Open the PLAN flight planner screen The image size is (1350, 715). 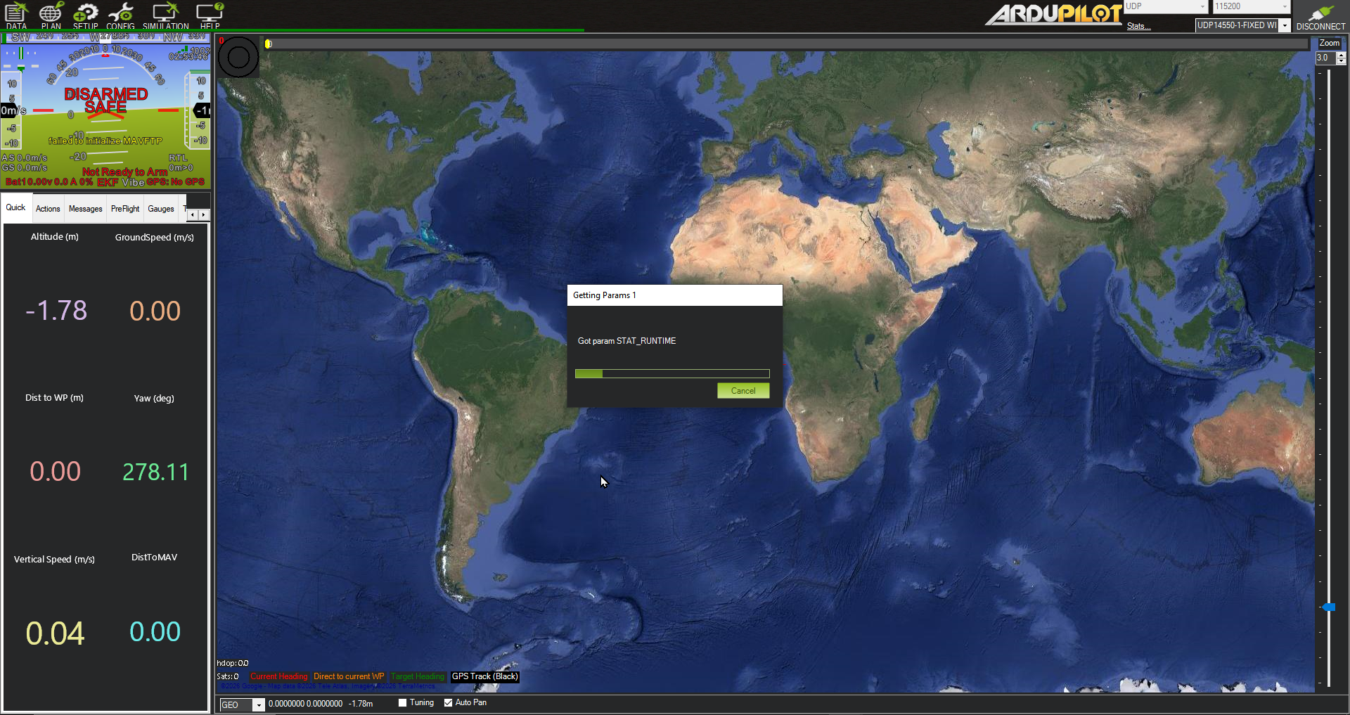click(51, 15)
